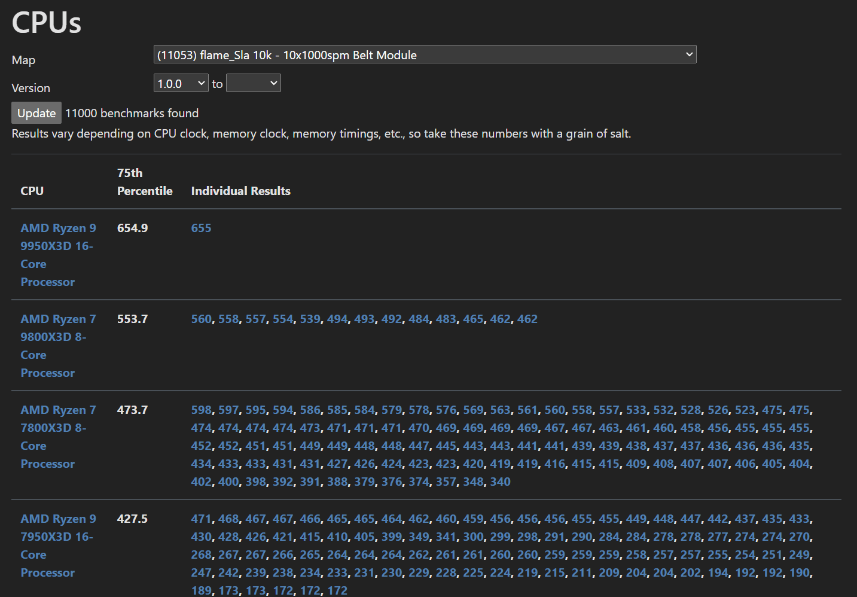Open the 471 result for the 7950X3D

(x=201, y=519)
